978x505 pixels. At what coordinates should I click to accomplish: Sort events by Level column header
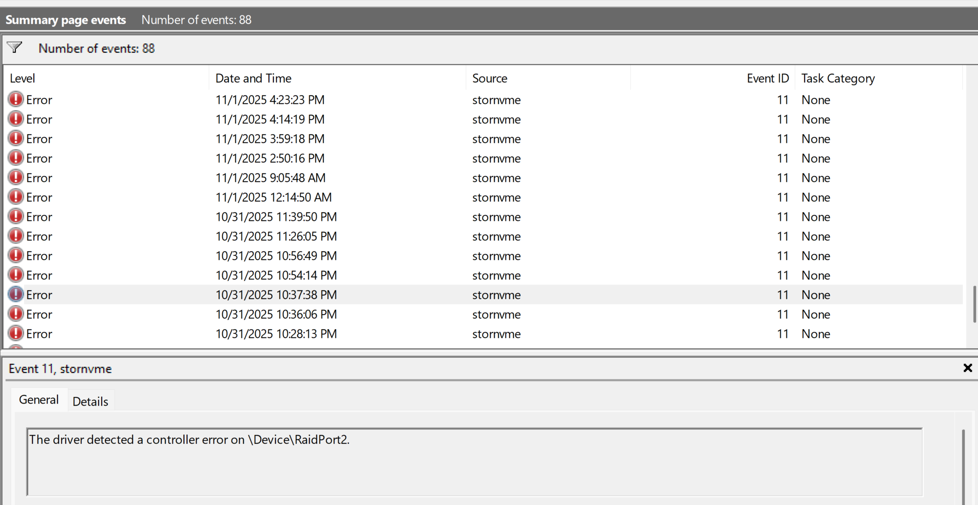22,78
